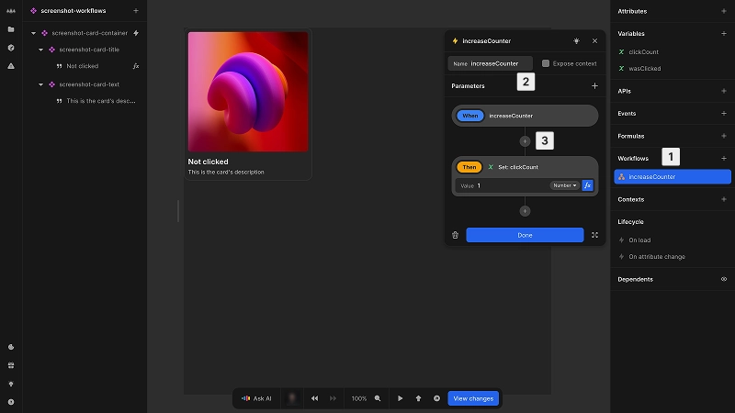This screenshot has height=413, width=735.
Task: Add a new variable
Action: 723,33
